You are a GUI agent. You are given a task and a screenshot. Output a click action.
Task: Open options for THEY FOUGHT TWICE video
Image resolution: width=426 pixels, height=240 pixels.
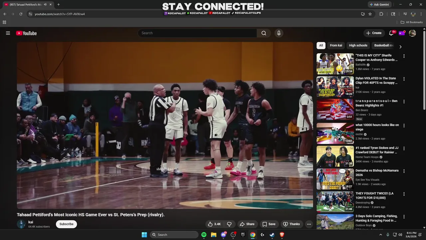[404, 194]
